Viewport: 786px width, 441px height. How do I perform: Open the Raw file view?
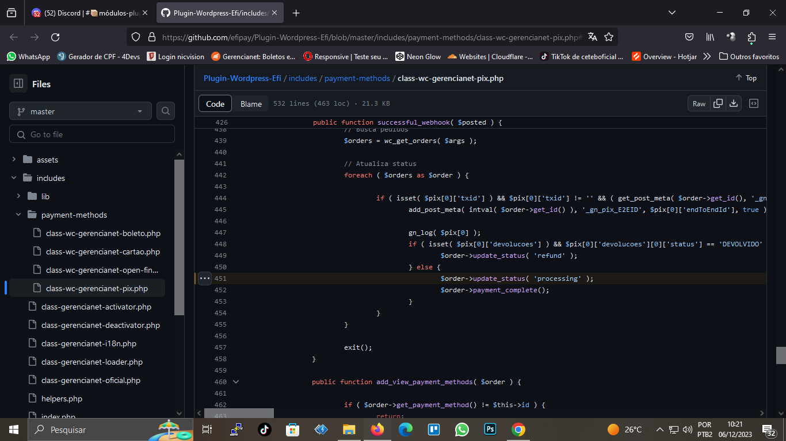[x=699, y=104]
